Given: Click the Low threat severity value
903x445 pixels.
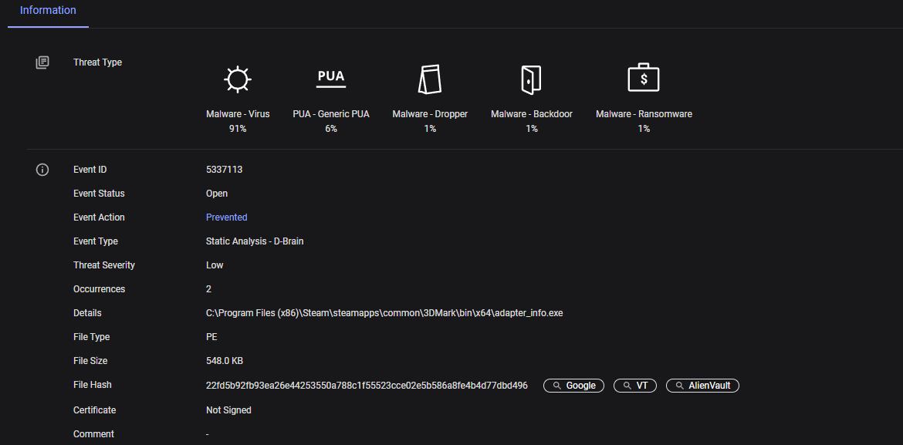Looking at the screenshot, I should [x=215, y=265].
